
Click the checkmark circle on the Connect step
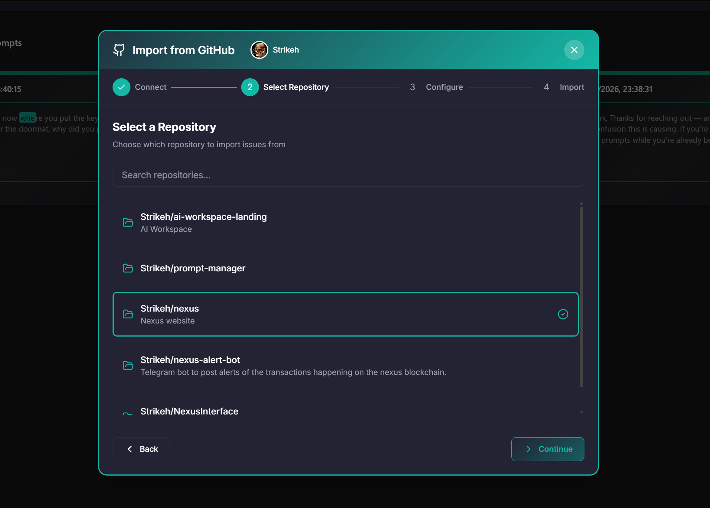pos(121,87)
